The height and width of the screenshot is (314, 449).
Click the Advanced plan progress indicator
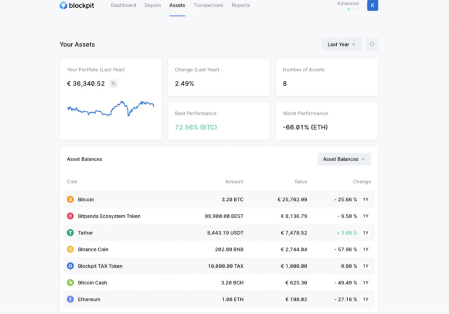[x=352, y=9]
